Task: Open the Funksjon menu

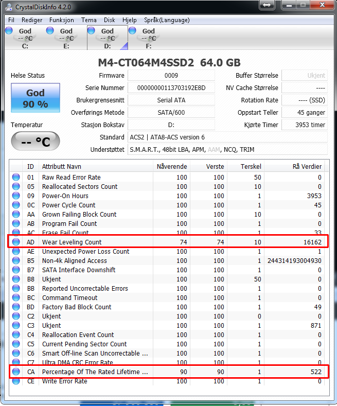Action: pos(62,20)
